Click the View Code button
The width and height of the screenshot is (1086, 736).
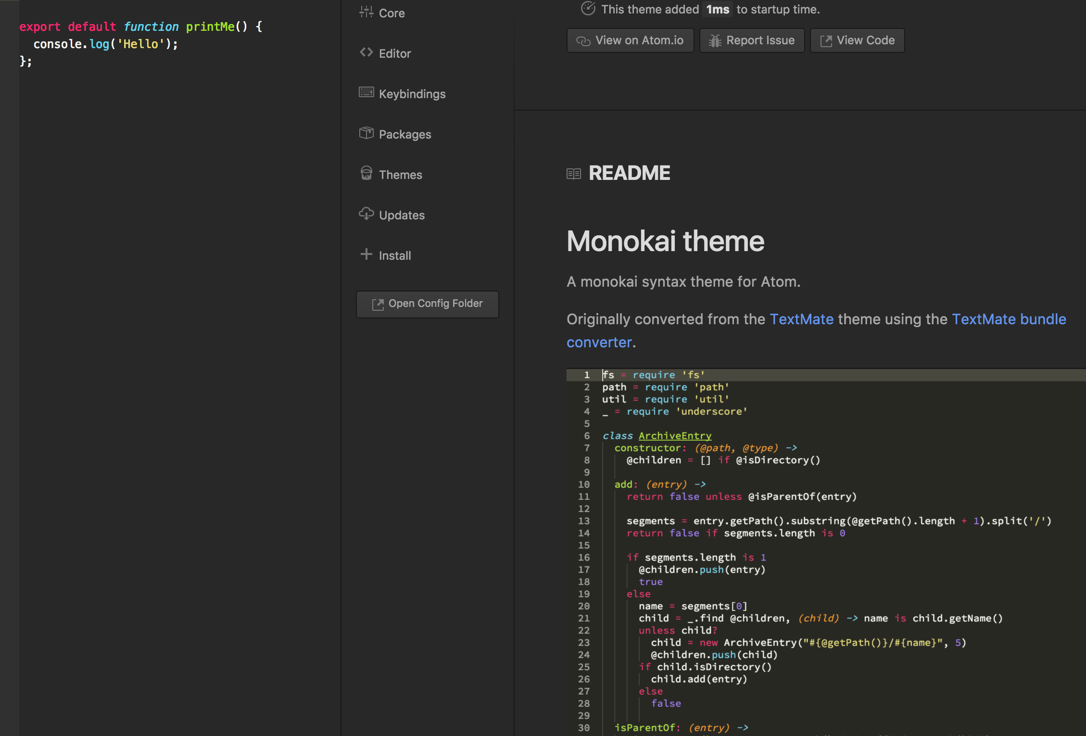point(858,39)
